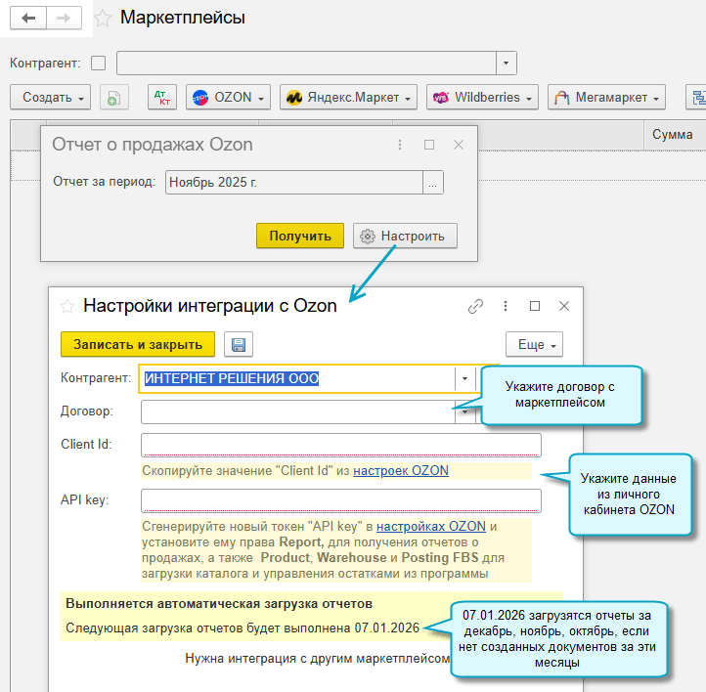Viewport: 706px width, 692px height.
Task: Open the настроек OZON link under Client Id
Action: (401, 471)
